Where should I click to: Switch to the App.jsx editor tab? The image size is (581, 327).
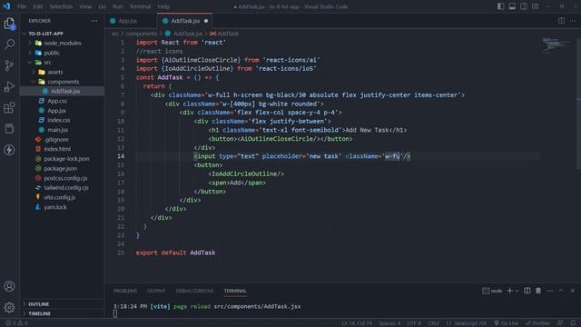click(128, 21)
